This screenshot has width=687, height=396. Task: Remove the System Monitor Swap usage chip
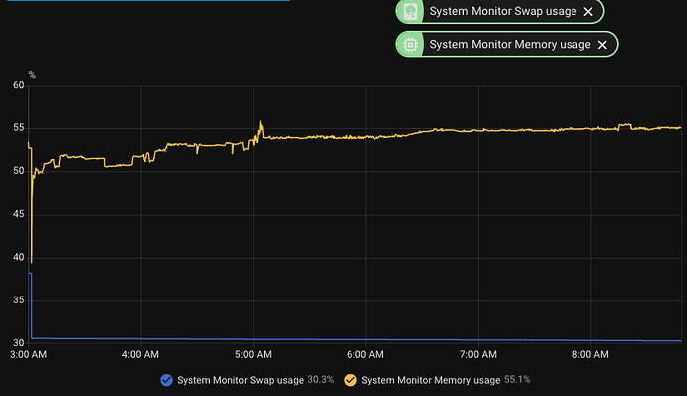click(x=588, y=12)
